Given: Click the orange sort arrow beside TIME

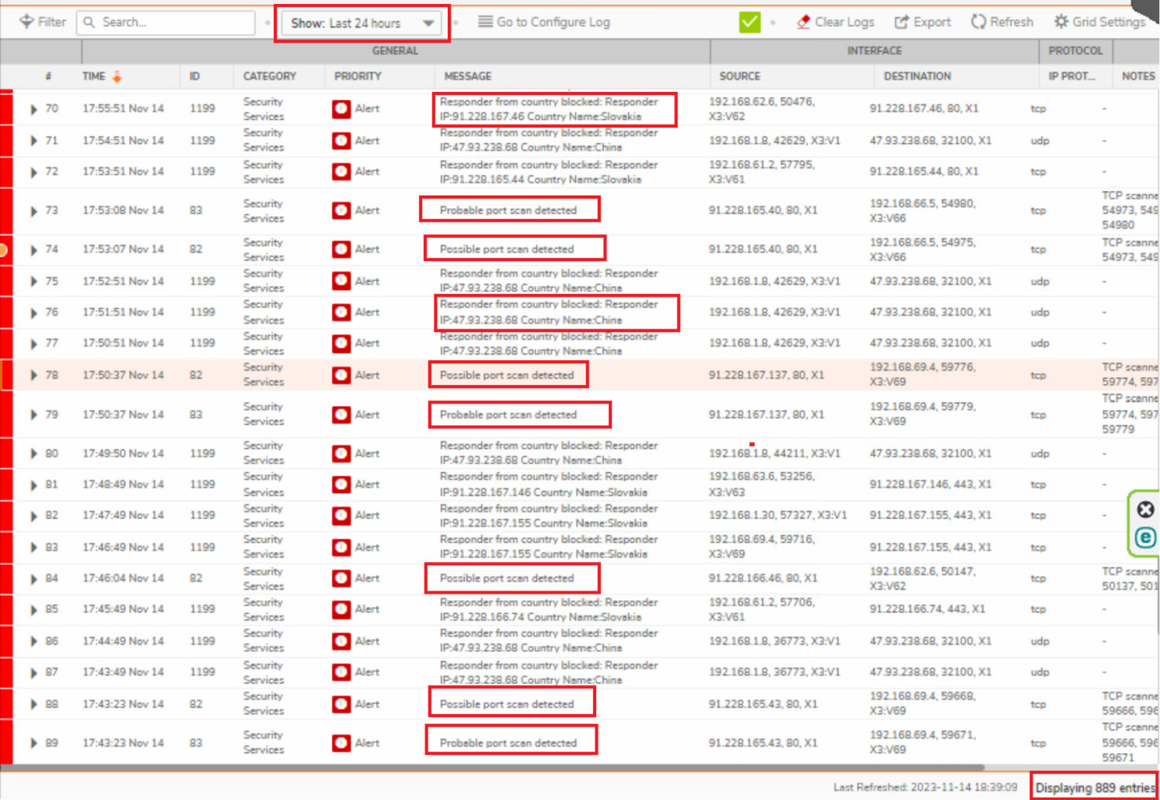Looking at the screenshot, I should pyautogui.click(x=118, y=77).
